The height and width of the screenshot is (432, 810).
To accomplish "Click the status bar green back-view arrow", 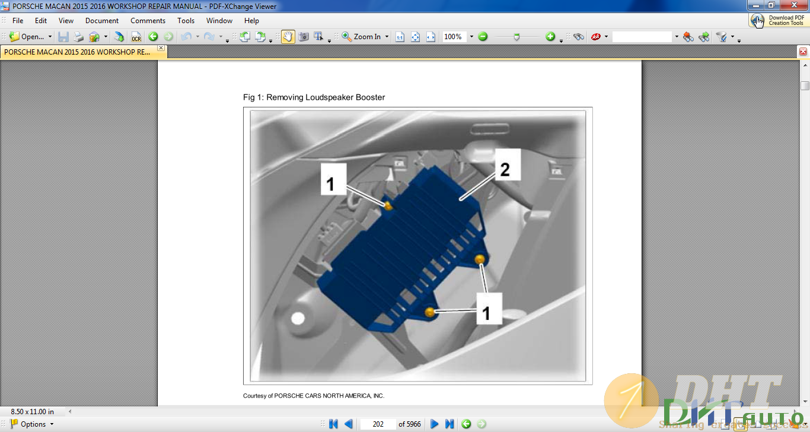I will tap(466, 424).
